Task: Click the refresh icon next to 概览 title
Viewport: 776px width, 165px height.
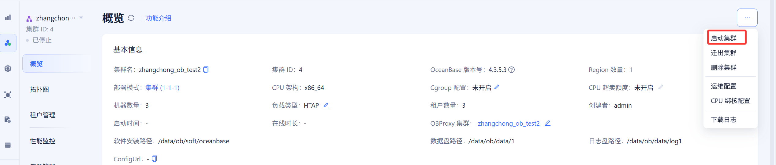Action: (131, 18)
